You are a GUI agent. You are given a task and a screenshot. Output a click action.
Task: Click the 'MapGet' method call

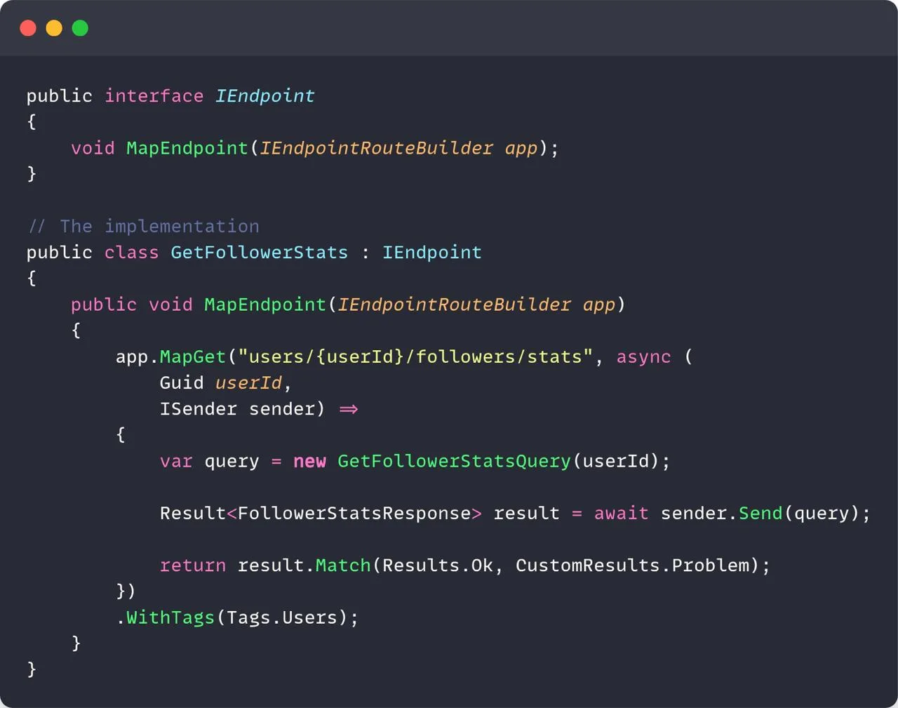tap(192, 356)
